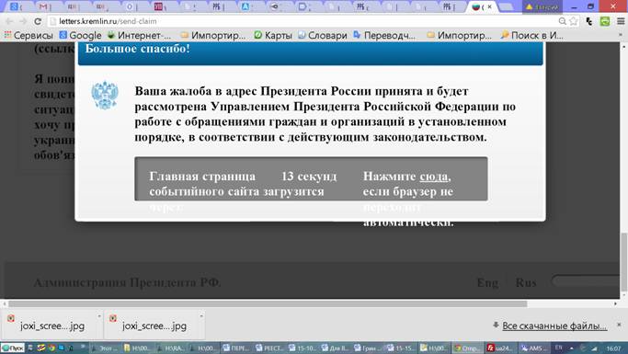Close the downloads bar
Screen dimensions: 628x354
click(x=619, y=325)
